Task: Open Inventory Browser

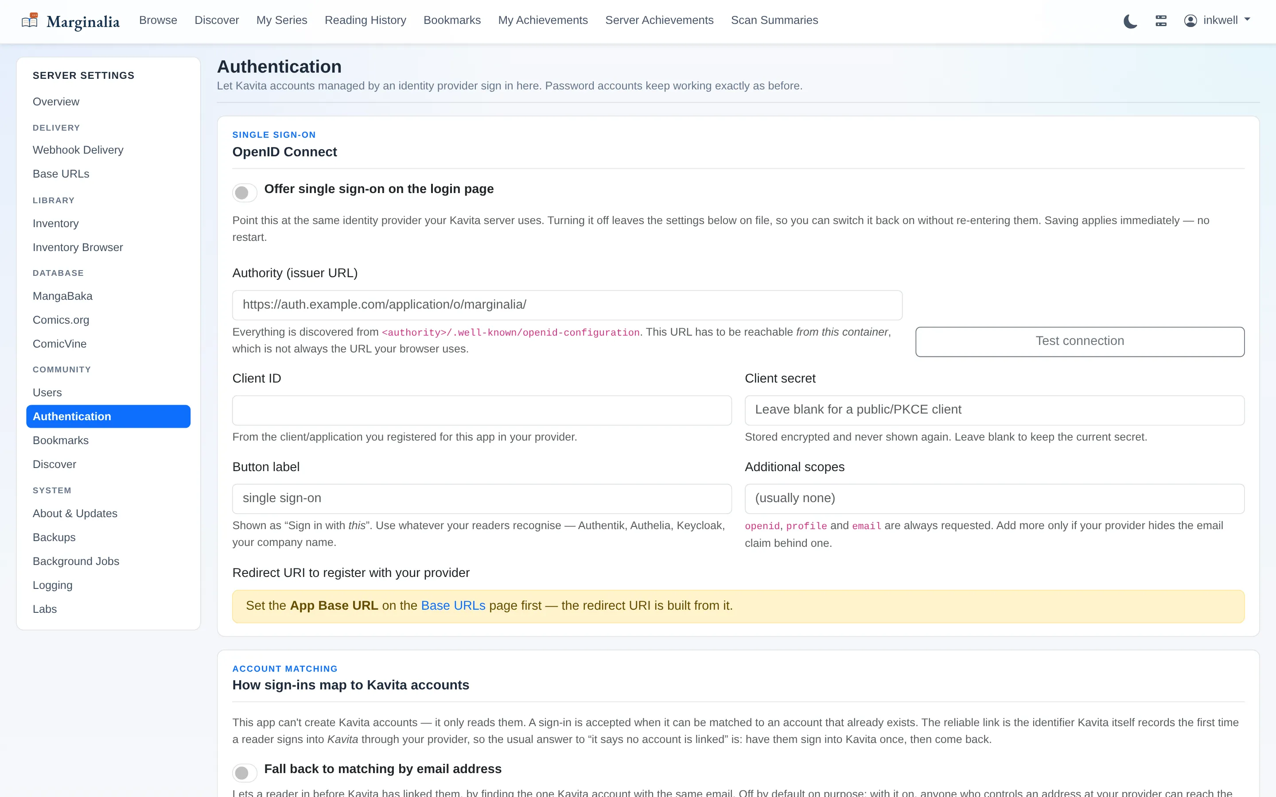Action: click(108, 247)
